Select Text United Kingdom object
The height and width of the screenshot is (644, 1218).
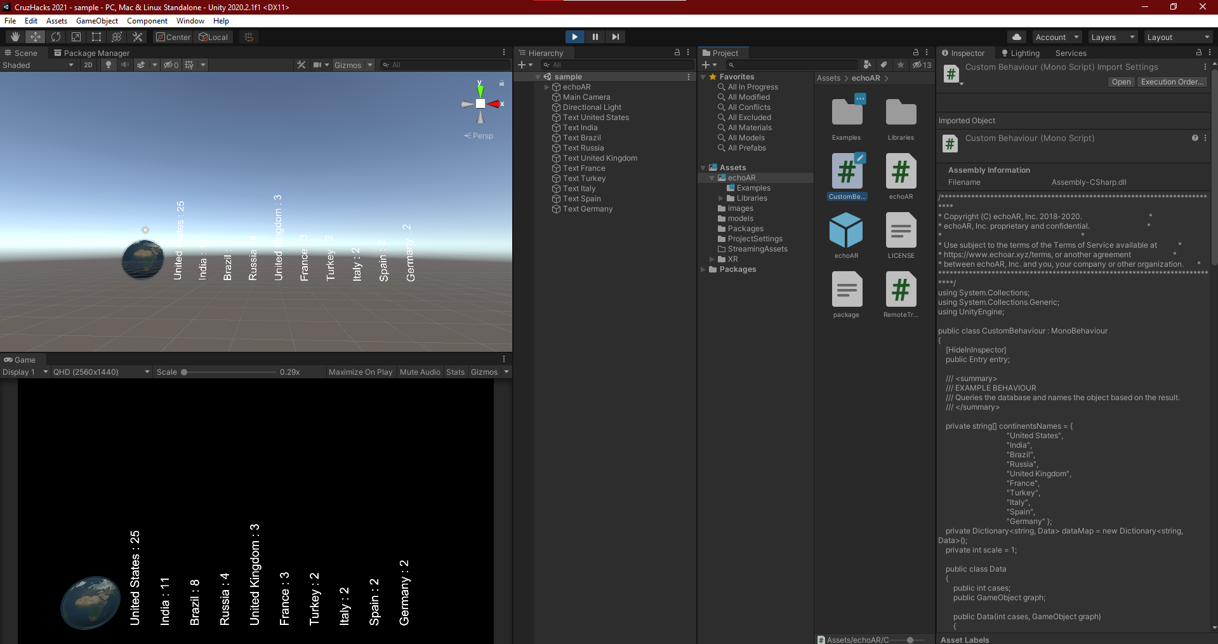[600, 158]
